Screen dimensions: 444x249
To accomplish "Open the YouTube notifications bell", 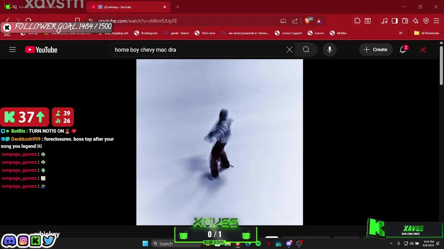I will [403, 50].
